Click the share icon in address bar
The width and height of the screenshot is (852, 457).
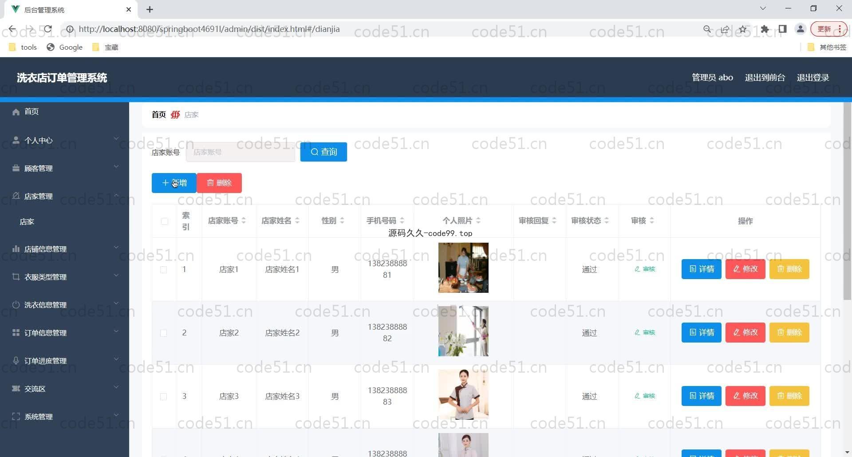[725, 29]
